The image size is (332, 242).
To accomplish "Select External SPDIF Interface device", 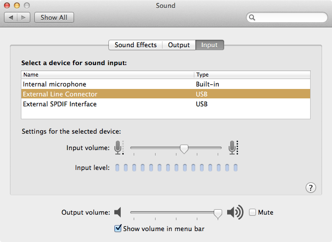I will coord(166,104).
